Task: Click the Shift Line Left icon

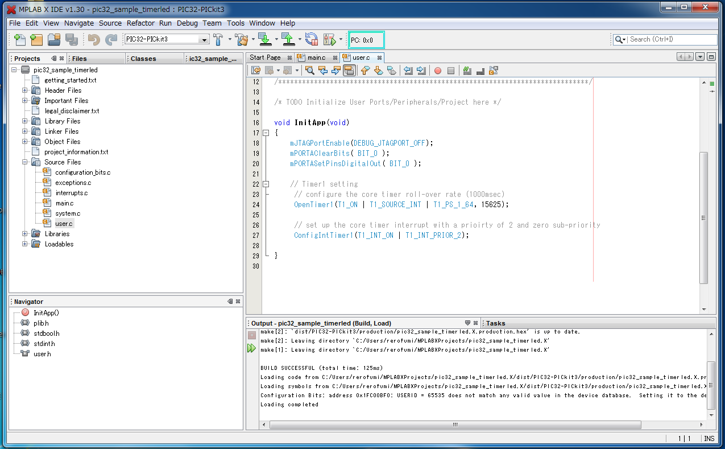Action: coord(408,71)
